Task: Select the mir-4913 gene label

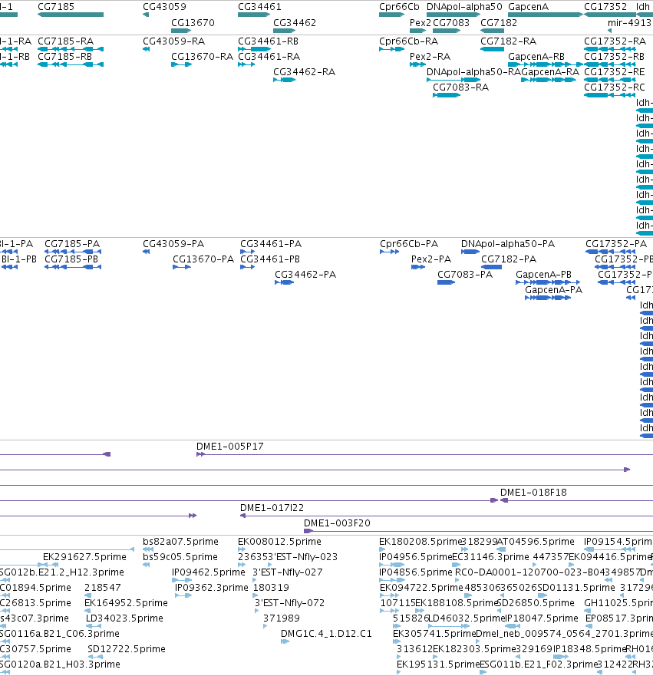Action: 629,22
